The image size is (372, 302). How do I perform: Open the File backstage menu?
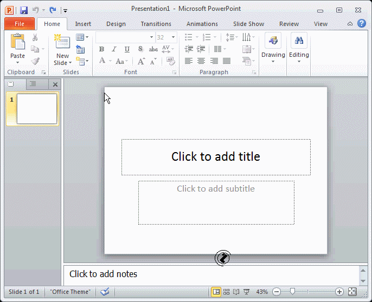click(x=20, y=24)
